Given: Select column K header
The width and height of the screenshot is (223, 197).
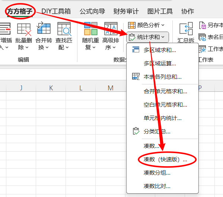Looking at the screenshot, I should point(51,88).
